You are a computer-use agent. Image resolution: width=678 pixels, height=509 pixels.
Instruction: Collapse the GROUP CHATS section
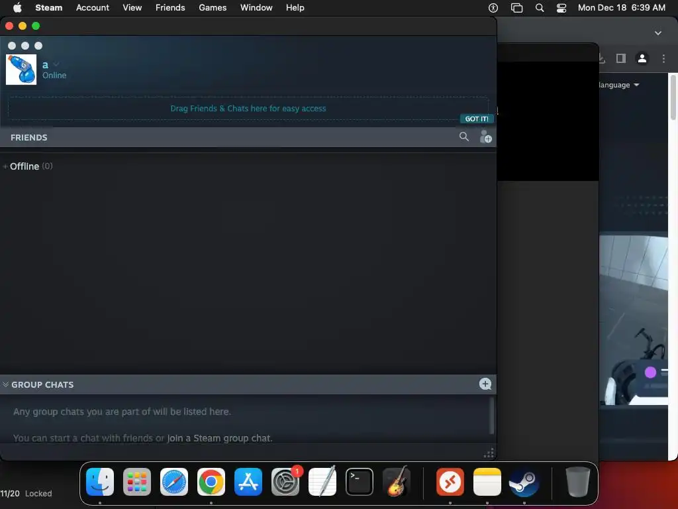(5, 384)
